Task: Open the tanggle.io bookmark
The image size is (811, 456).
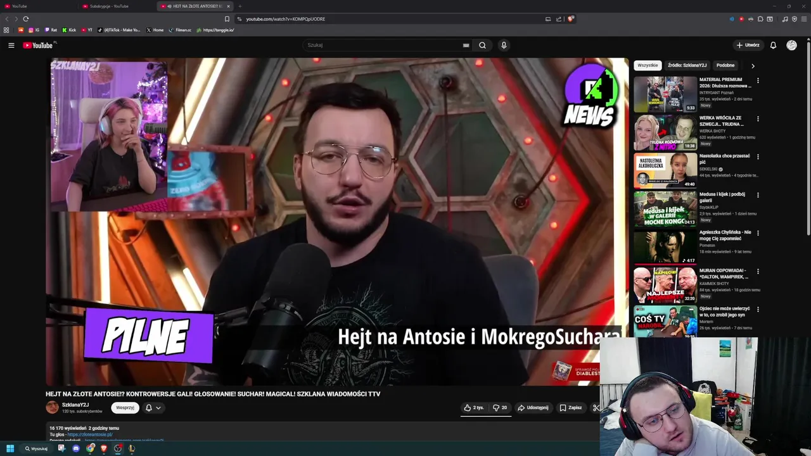Action: pos(215,30)
